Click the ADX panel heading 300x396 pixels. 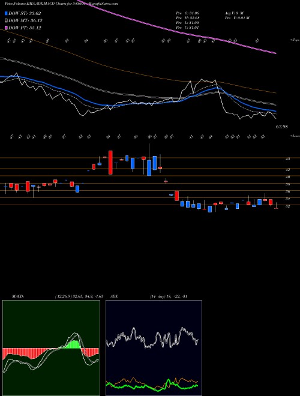tap(114, 296)
